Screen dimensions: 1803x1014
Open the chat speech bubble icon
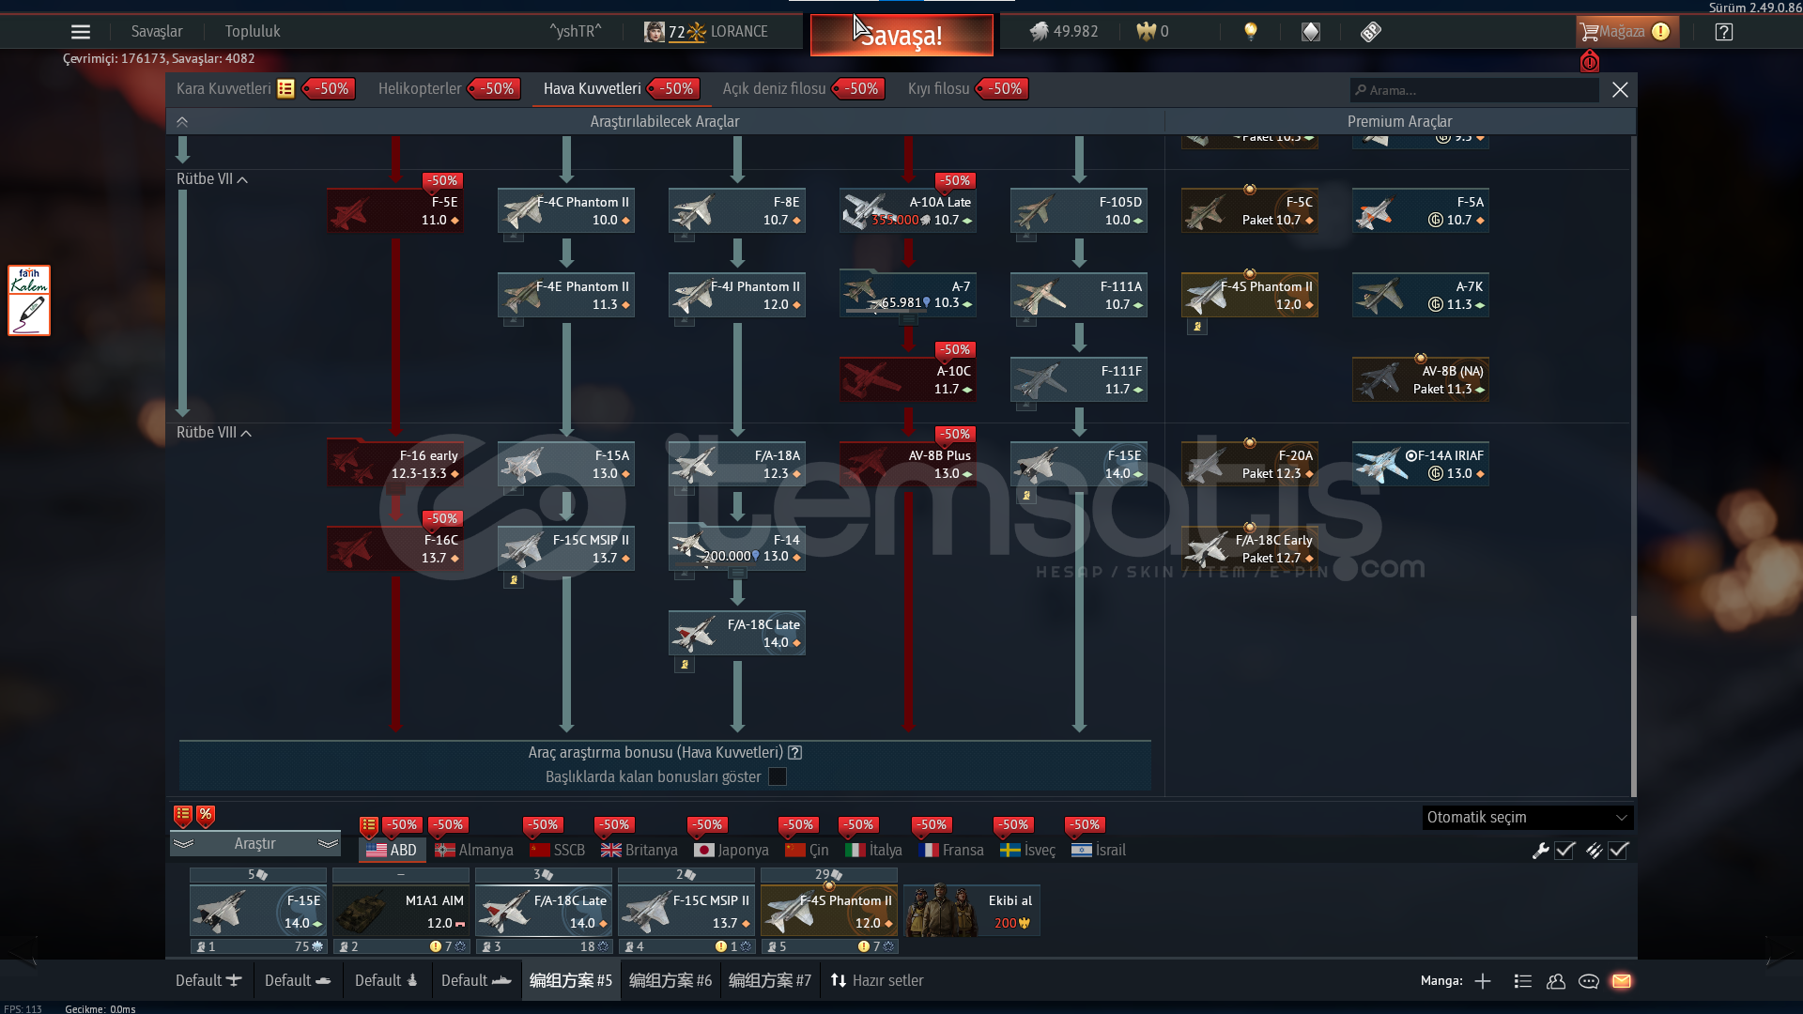pos(1589,981)
